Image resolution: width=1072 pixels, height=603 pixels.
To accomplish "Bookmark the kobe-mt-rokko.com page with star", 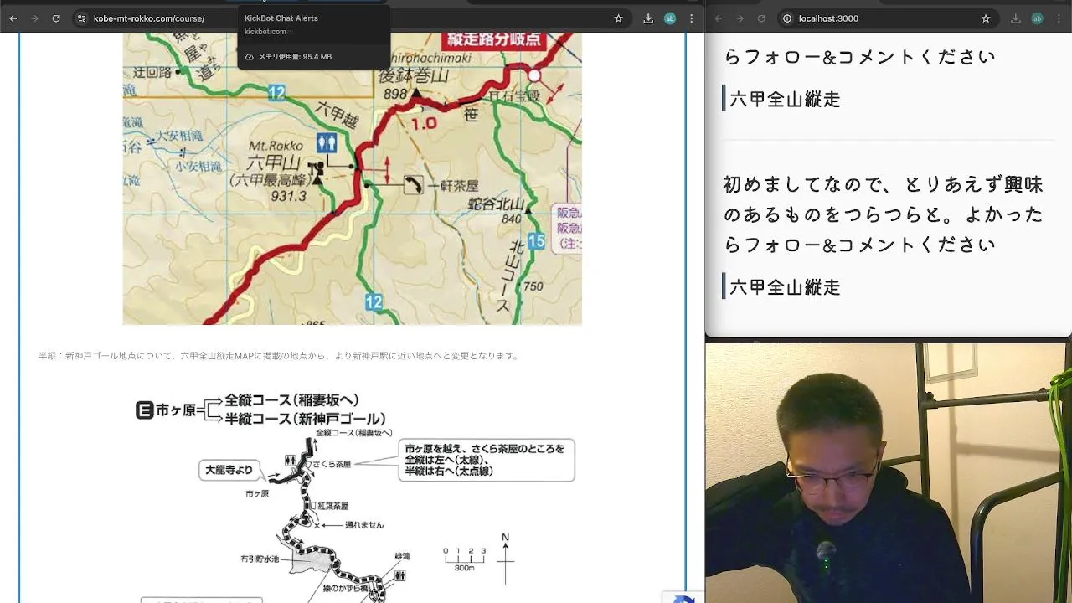I will [x=618, y=18].
